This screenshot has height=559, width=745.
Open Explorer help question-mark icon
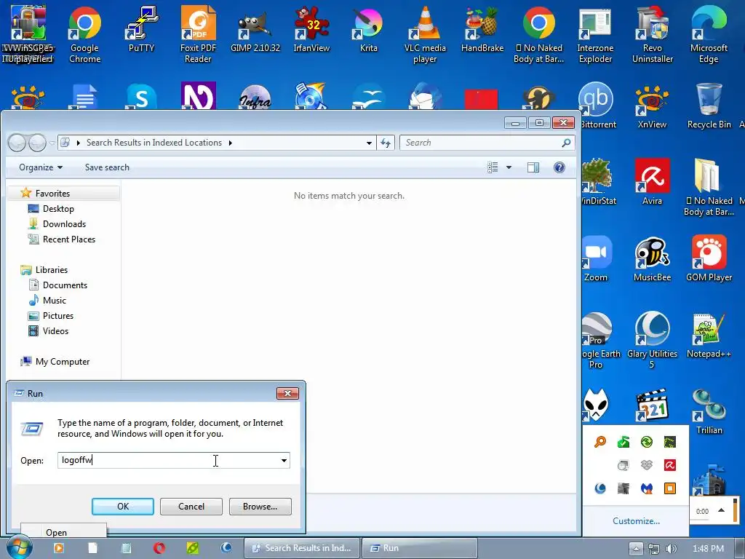click(559, 167)
